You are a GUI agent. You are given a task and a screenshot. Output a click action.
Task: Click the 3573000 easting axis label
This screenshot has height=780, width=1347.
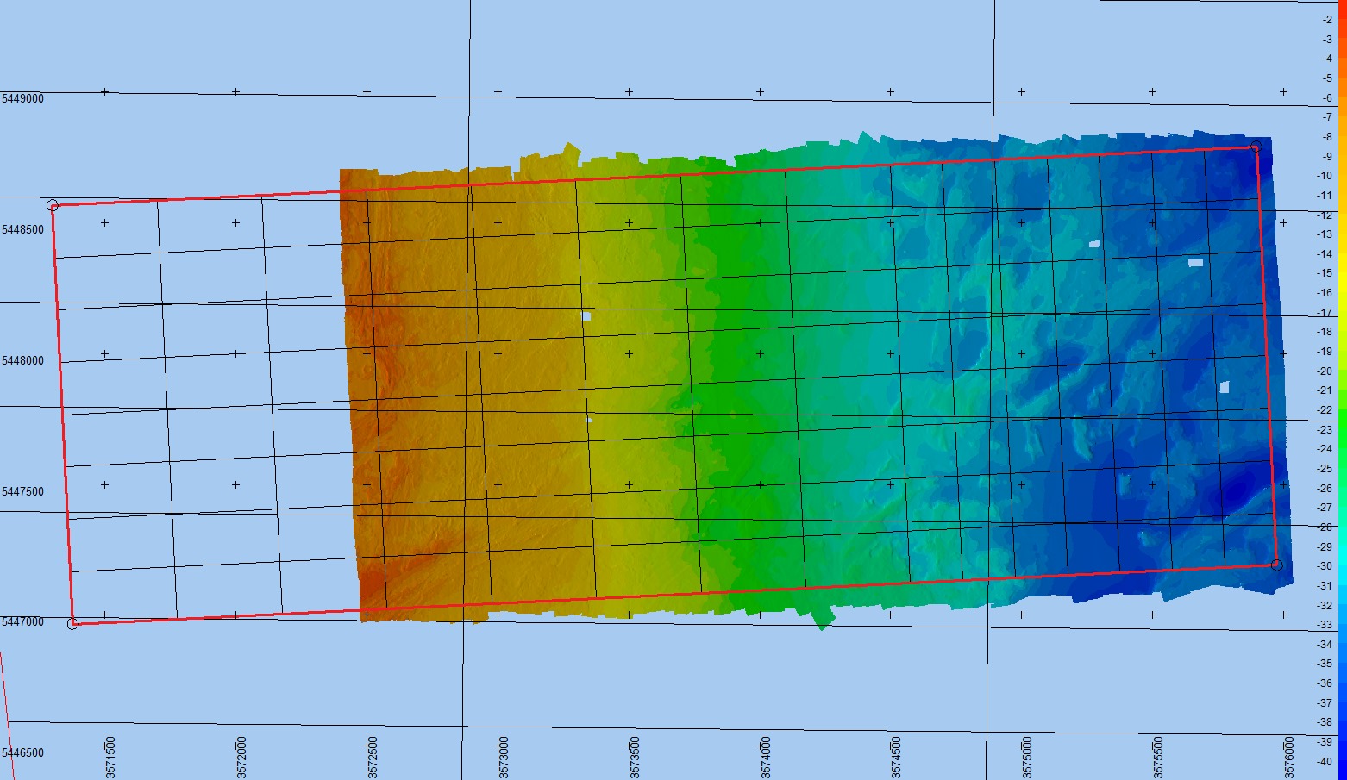(504, 758)
